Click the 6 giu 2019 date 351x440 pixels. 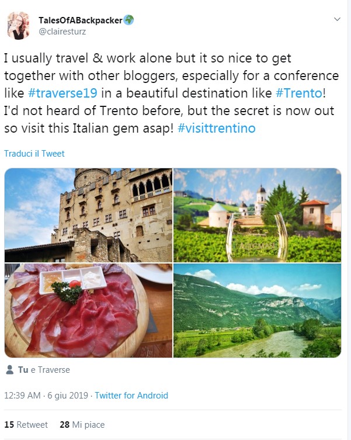[x=68, y=396]
